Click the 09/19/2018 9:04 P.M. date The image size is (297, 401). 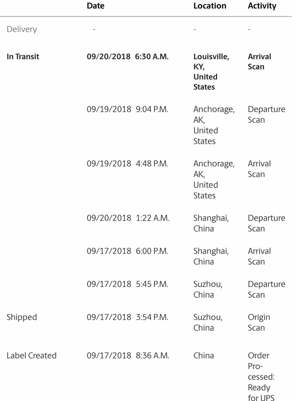(128, 109)
